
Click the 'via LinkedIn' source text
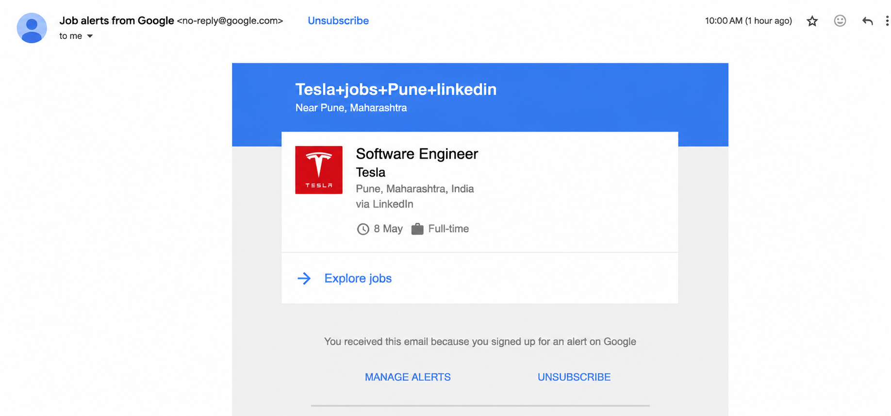pos(384,204)
